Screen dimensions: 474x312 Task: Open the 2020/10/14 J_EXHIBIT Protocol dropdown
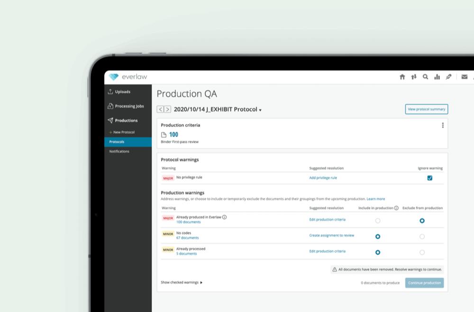tap(218, 109)
